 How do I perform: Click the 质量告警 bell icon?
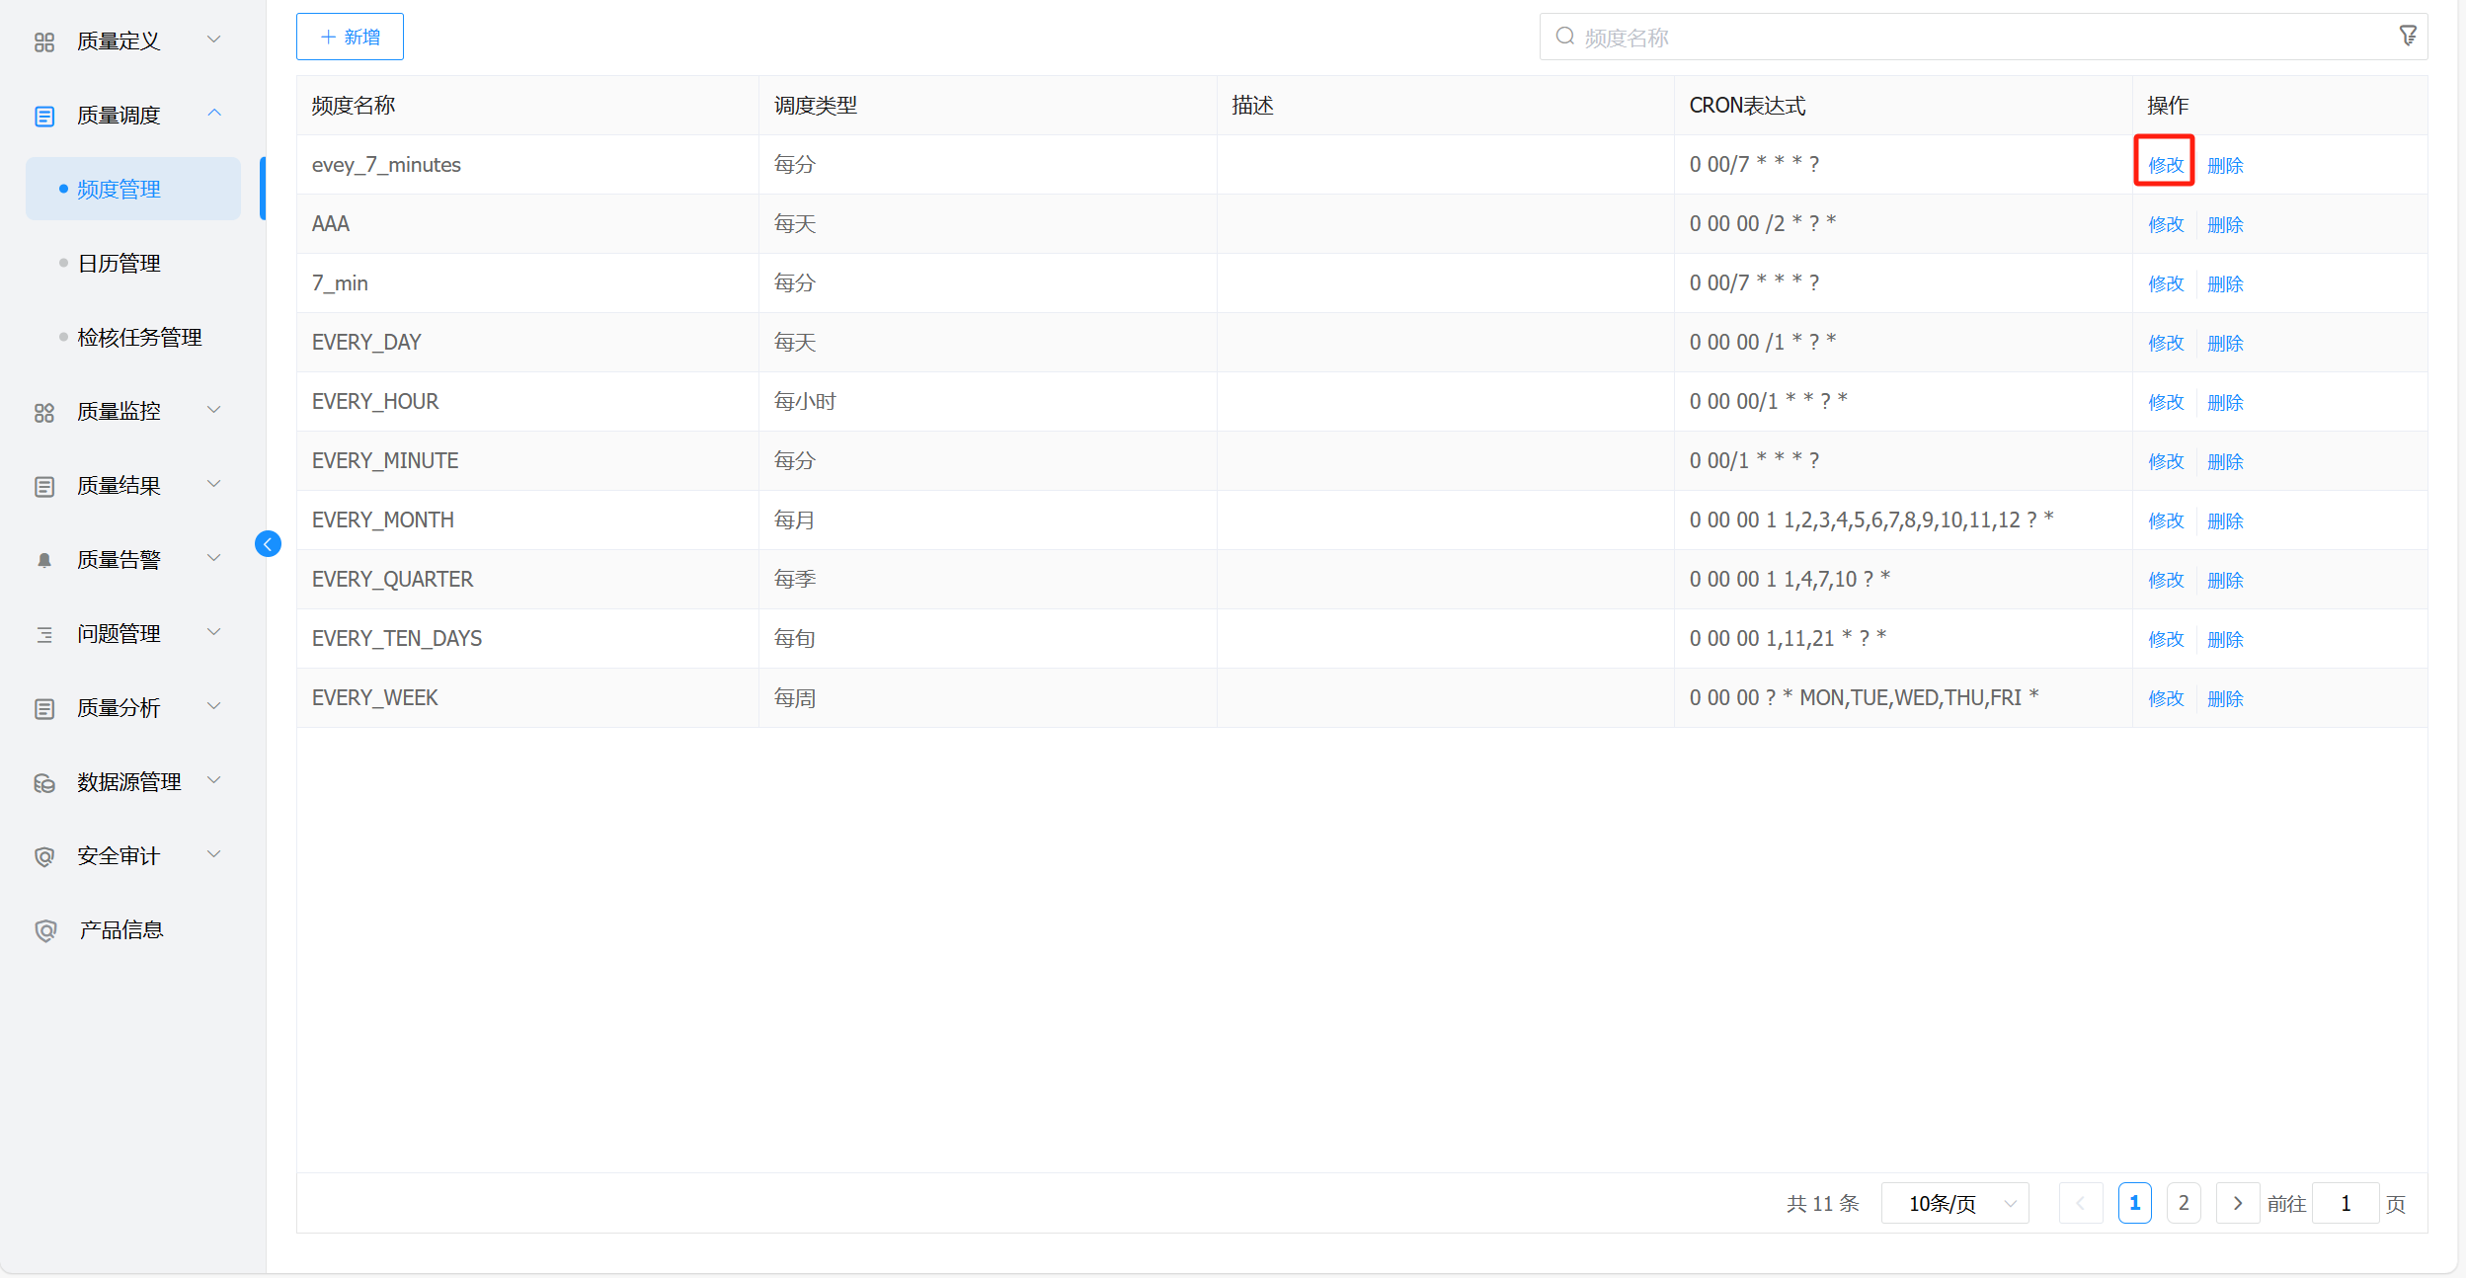click(44, 560)
